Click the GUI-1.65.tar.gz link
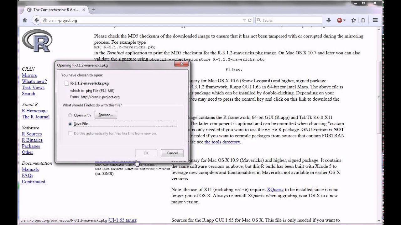Screen dimensions: 401x225 122,220
